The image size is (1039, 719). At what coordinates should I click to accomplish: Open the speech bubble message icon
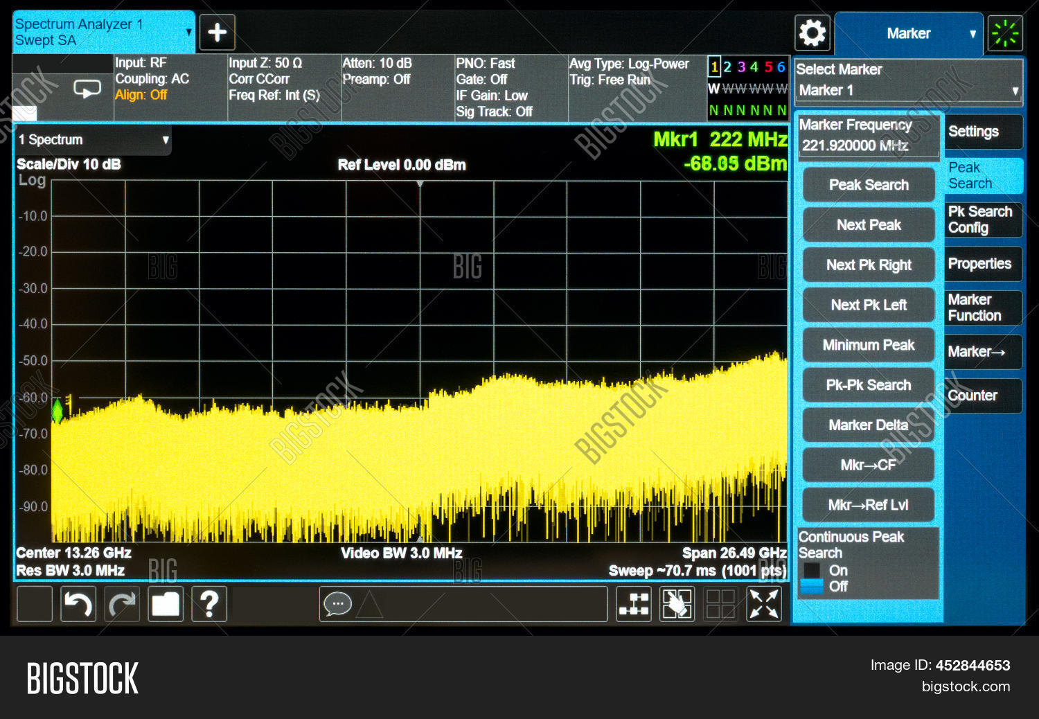click(337, 604)
